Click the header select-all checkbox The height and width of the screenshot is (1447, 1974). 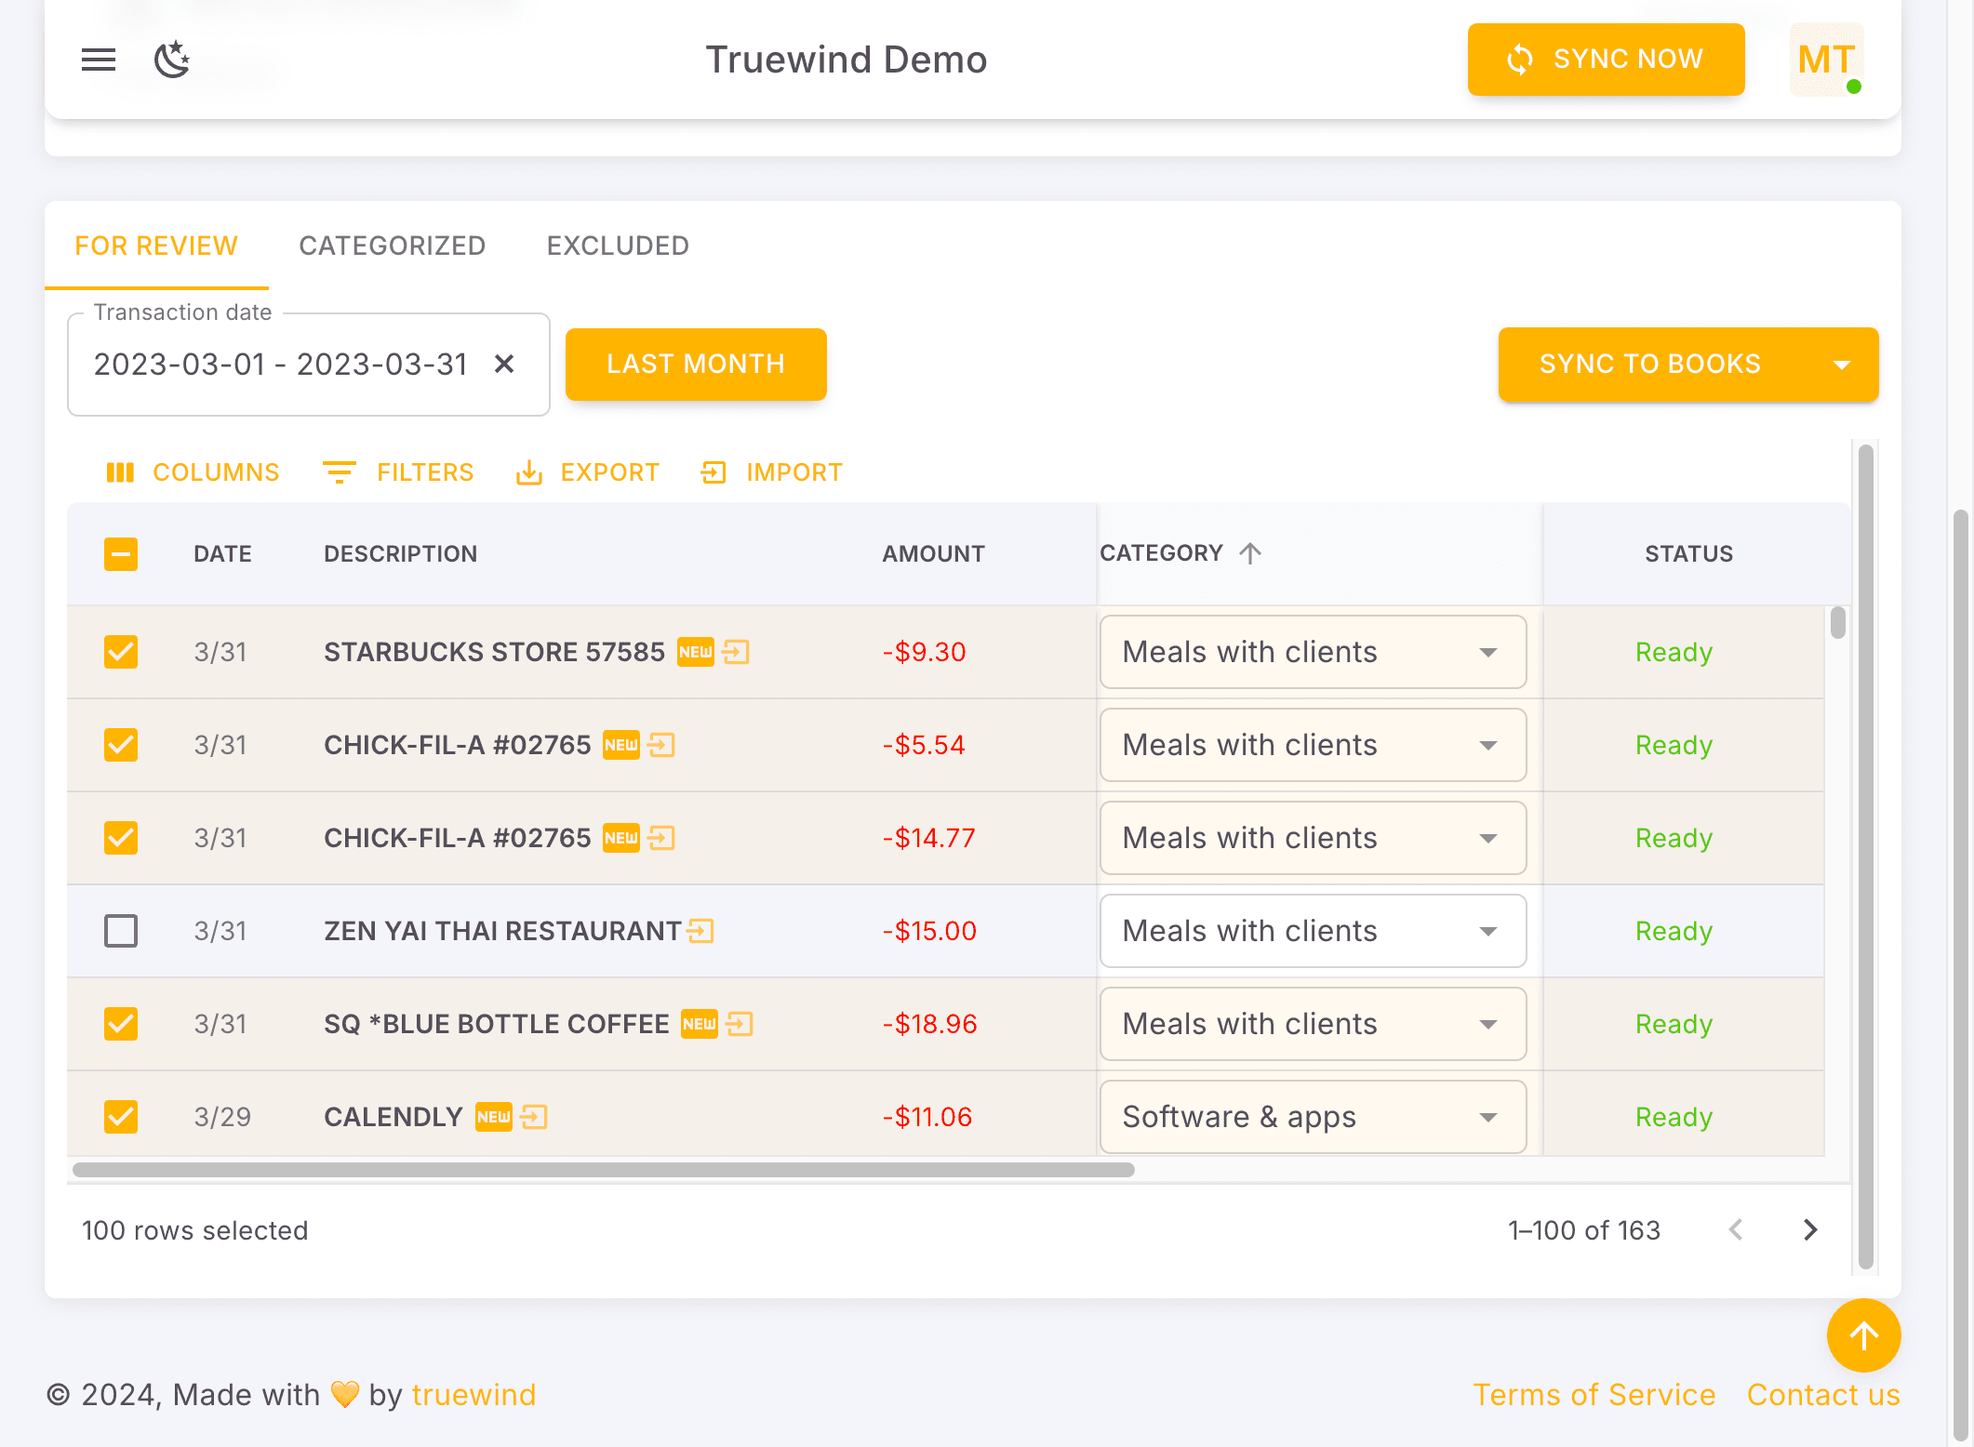[x=120, y=553]
